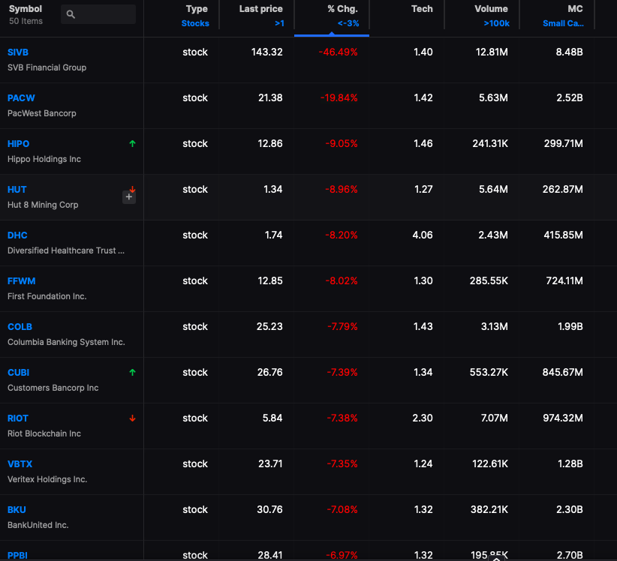Open the >1 last price filter
617x561 pixels.
(279, 23)
